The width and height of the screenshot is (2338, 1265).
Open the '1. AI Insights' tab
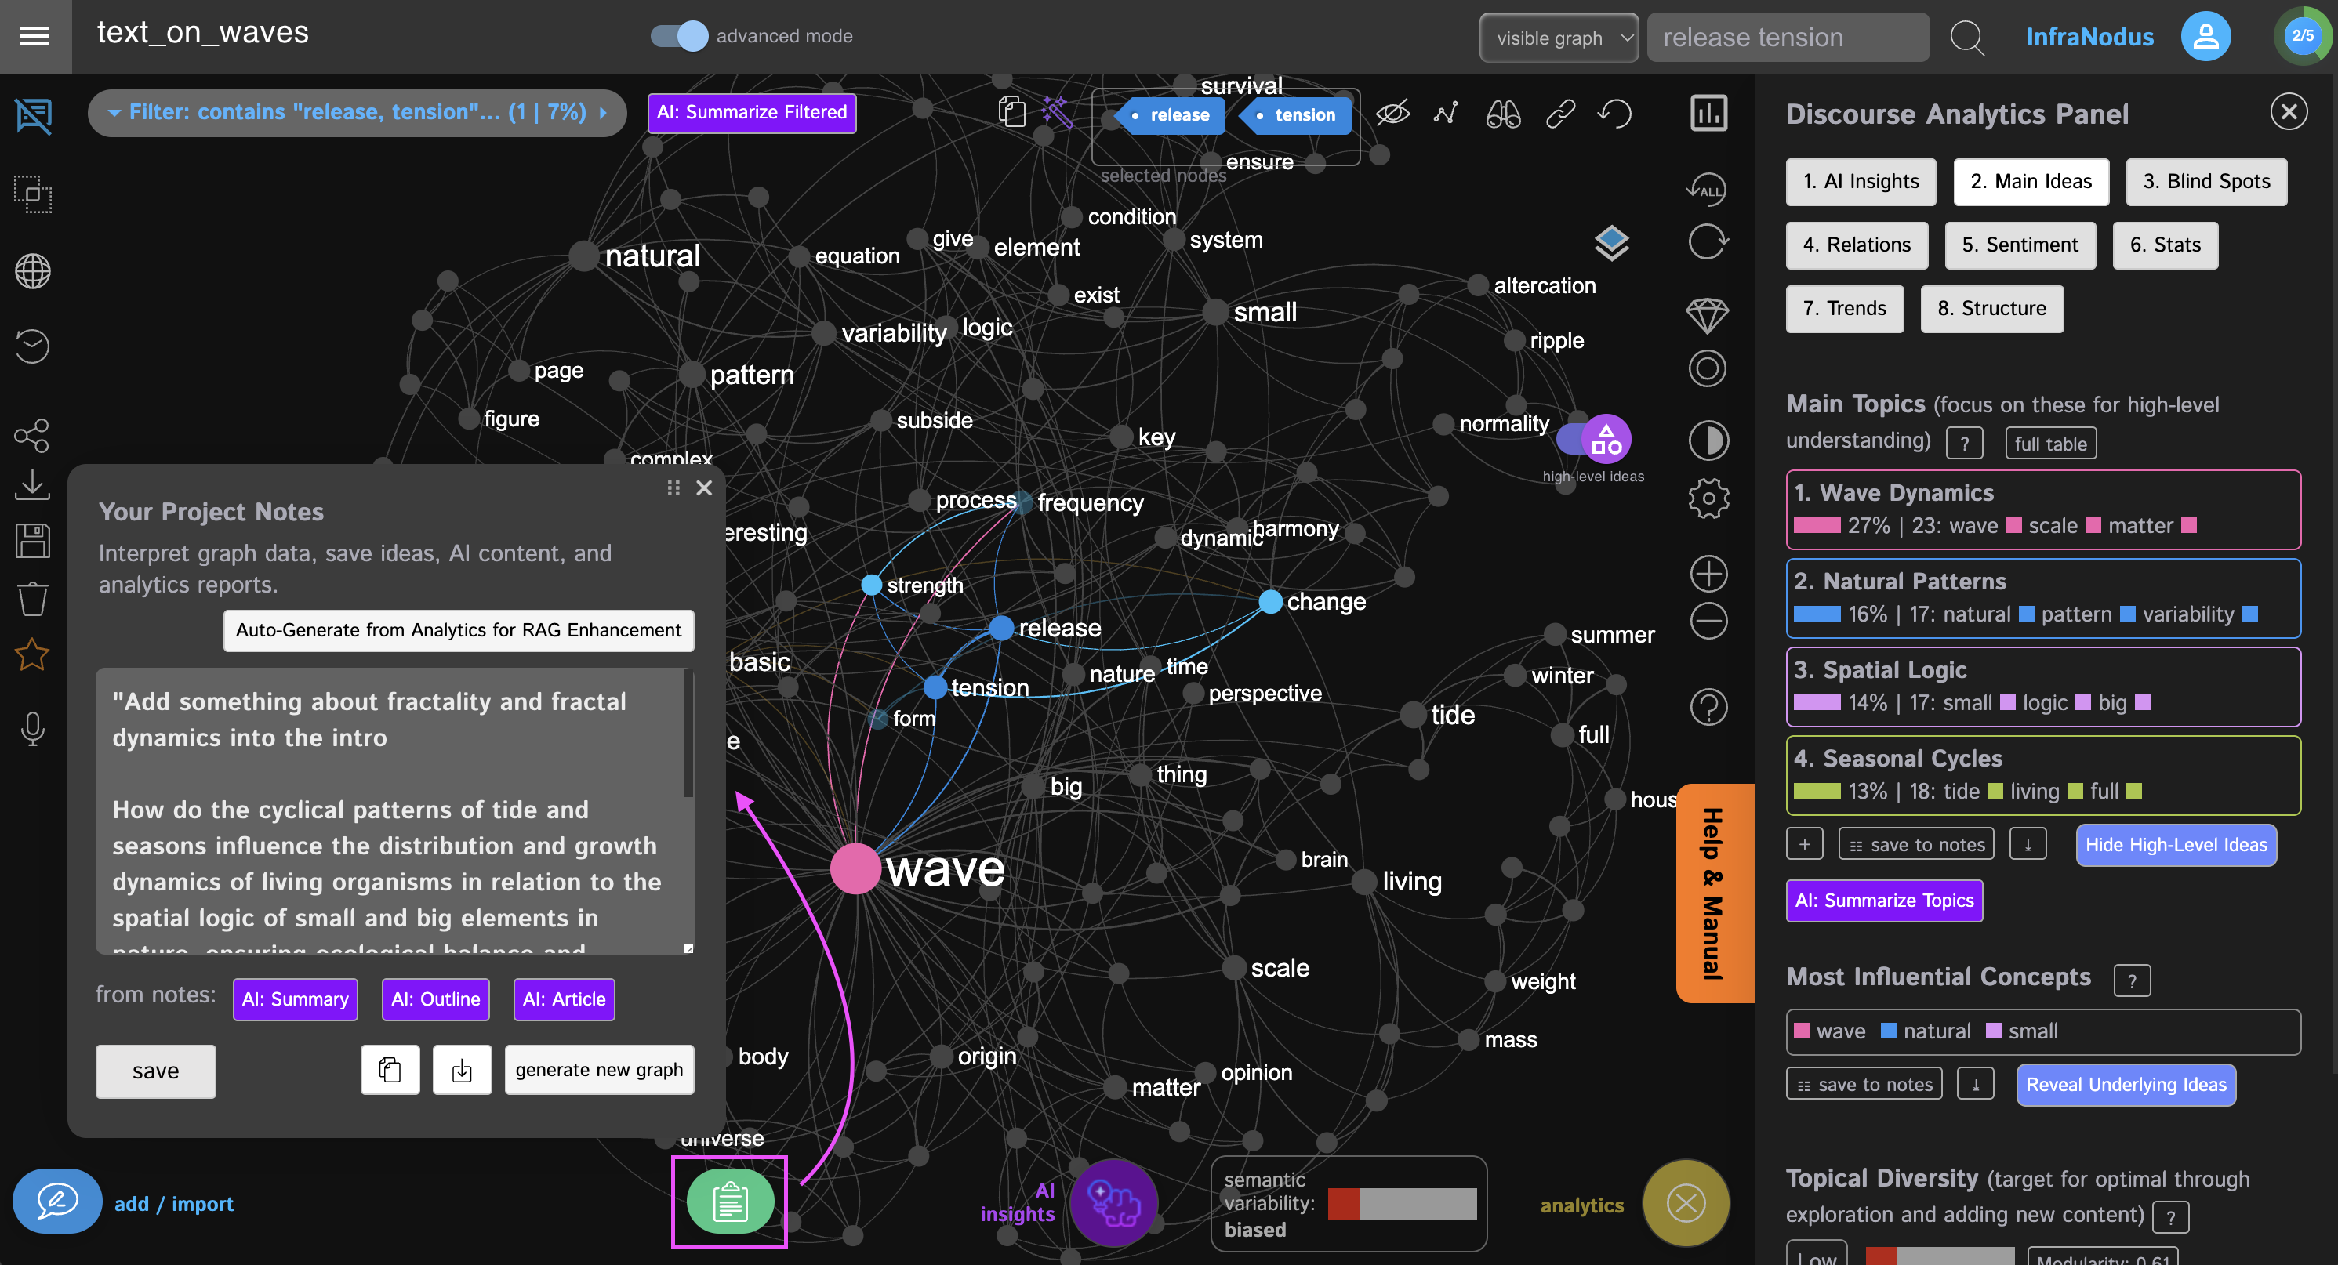[1861, 182]
